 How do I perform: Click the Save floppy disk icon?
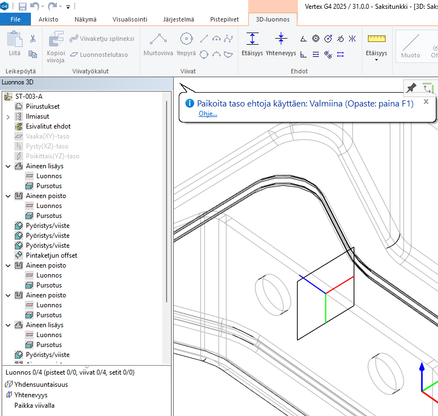click(x=23, y=7)
